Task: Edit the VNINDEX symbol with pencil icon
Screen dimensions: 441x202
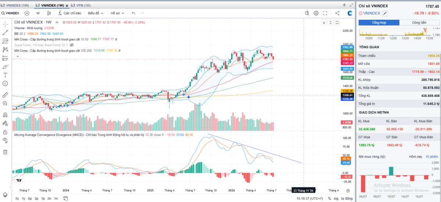Action: [385, 13]
